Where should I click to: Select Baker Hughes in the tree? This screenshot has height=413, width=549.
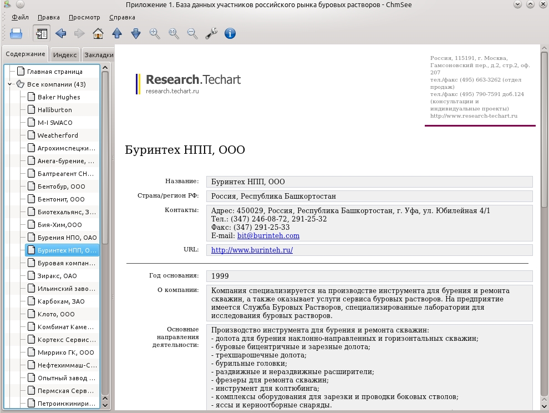[58, 97]
